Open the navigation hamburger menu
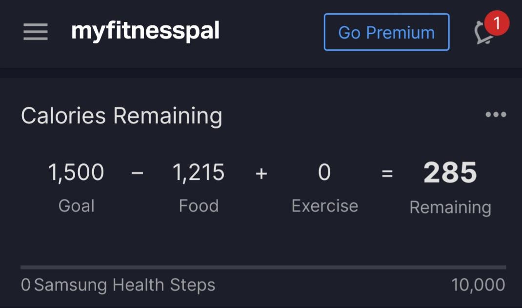This screenshot has width=522, height=308. point(35,33)
